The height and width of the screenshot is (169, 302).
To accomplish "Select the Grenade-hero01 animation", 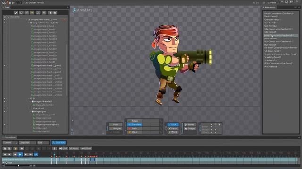I will 272,20.
